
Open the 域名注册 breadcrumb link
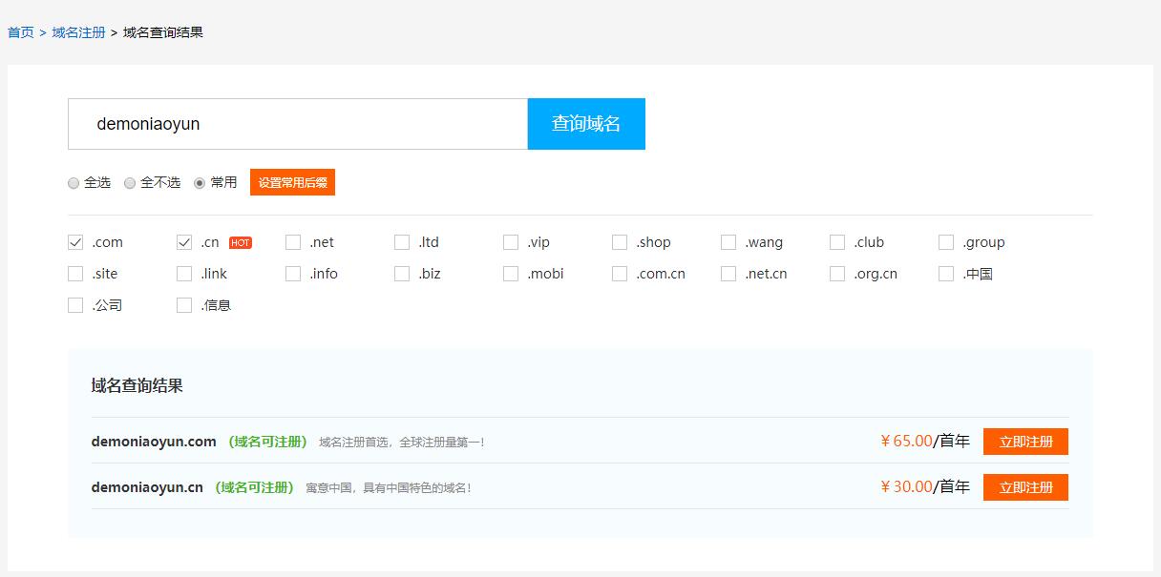pyautogui.click(x=79, y=32)
